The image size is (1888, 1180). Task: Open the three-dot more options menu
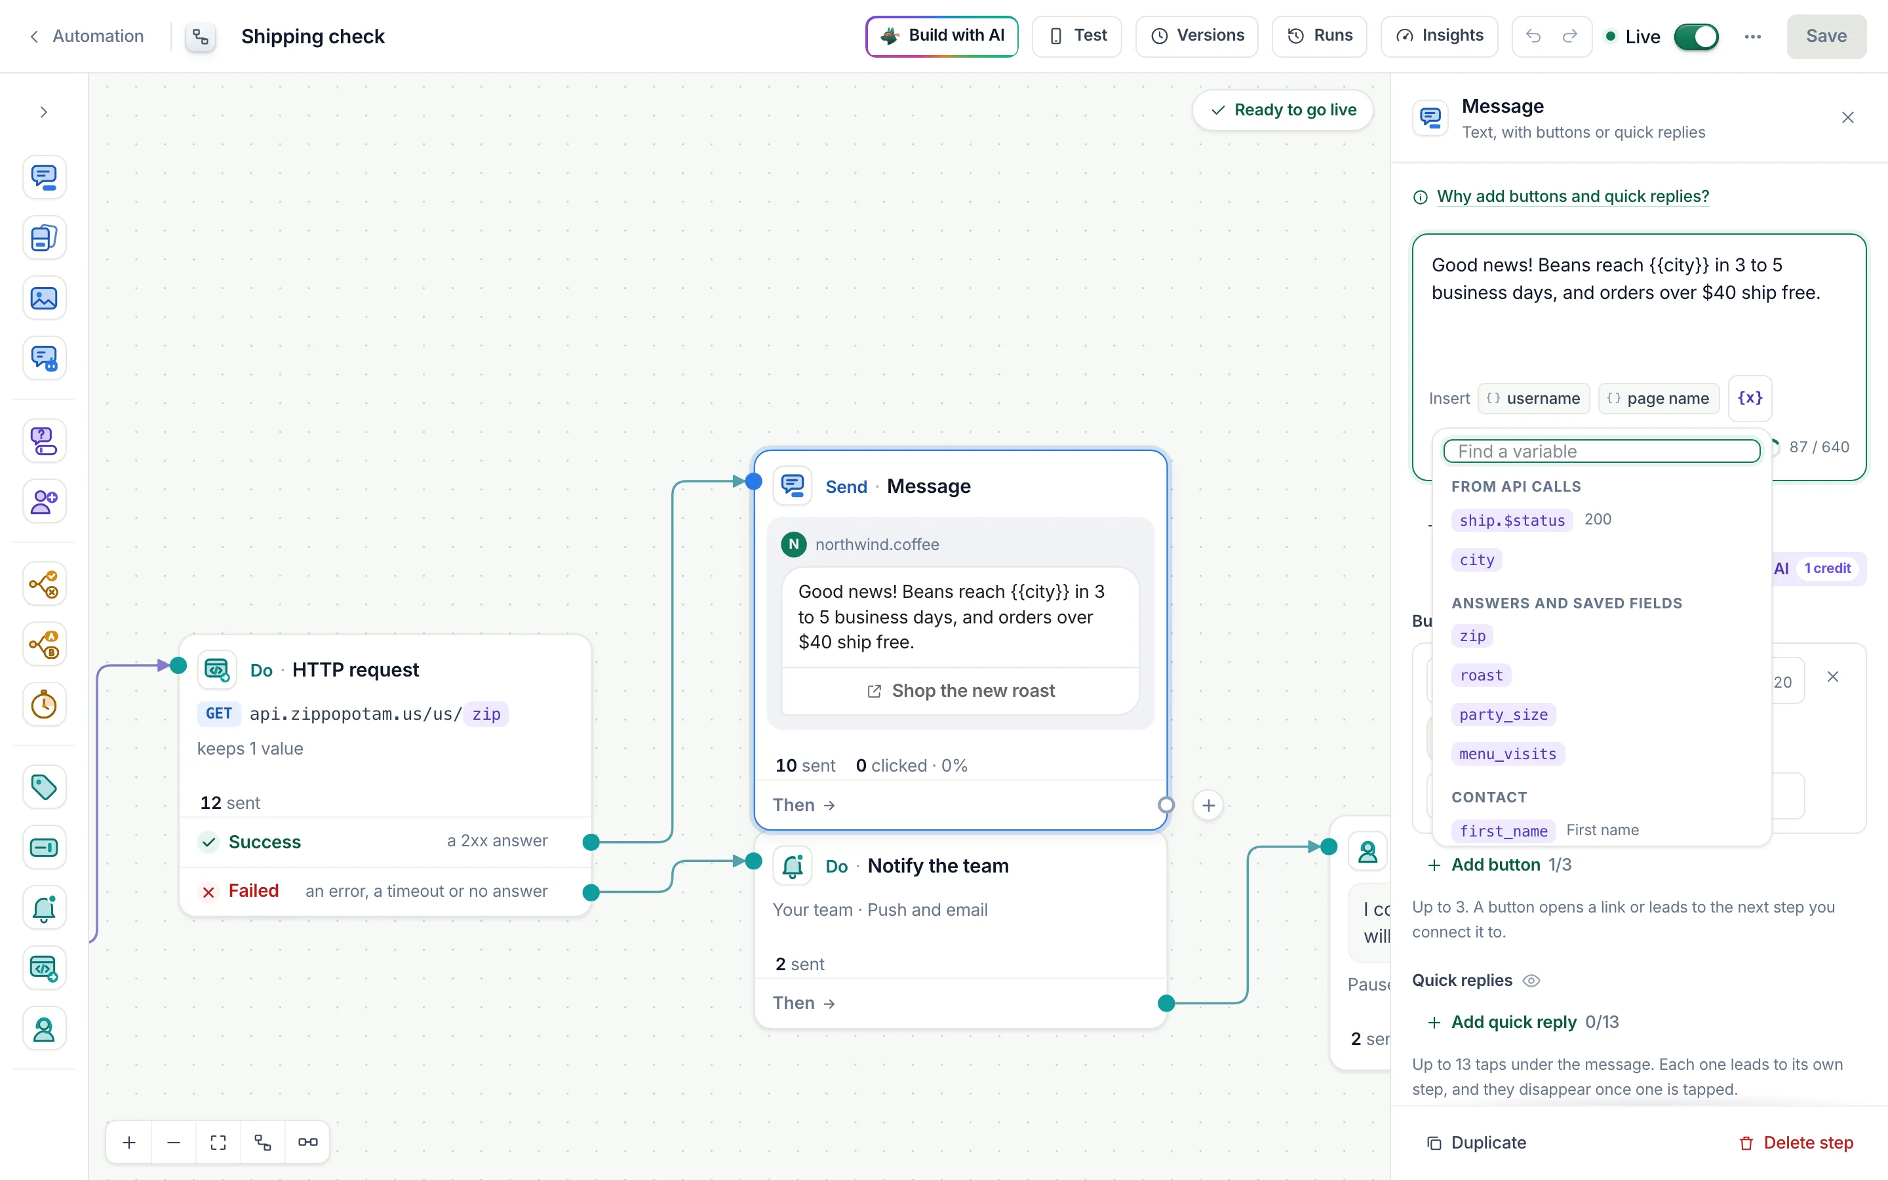[1753, 37]
